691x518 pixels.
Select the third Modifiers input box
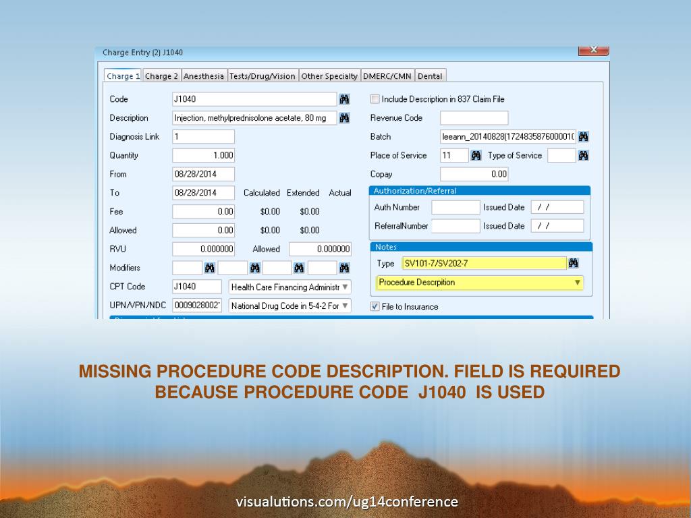point(277,267)
